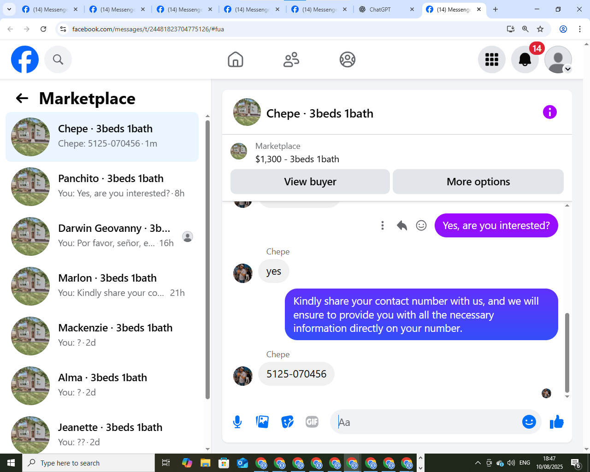Image resolution: width=590 pixels, height=472 pixels.
Task: Reply to the 'Yes, are you interested?' message
Action: [402, 225]
